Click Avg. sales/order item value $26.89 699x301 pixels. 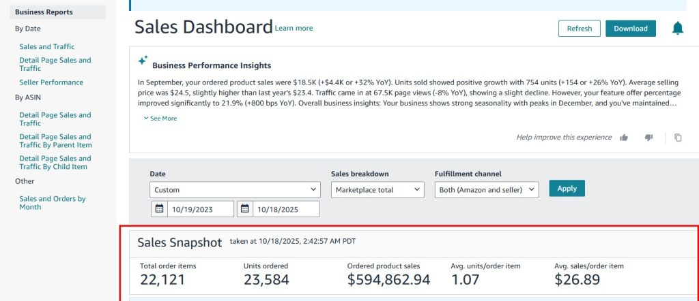577,280
